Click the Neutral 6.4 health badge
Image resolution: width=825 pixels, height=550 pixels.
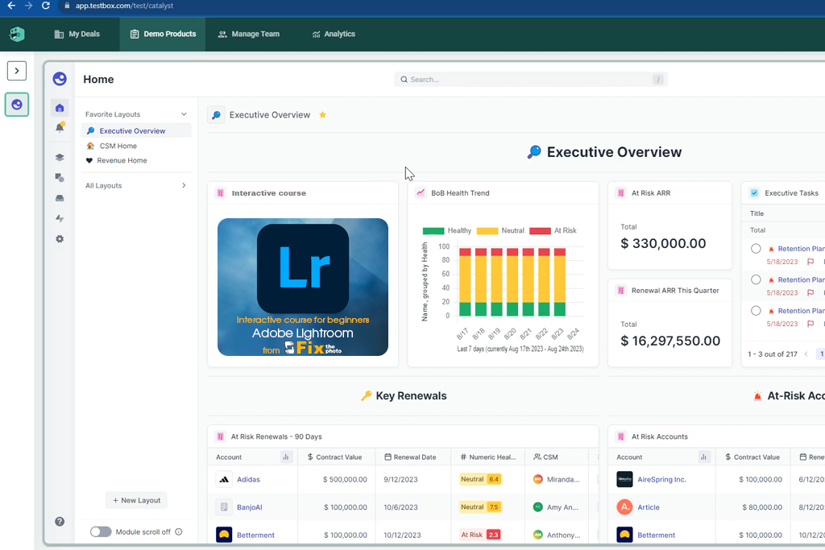point(480,479)
